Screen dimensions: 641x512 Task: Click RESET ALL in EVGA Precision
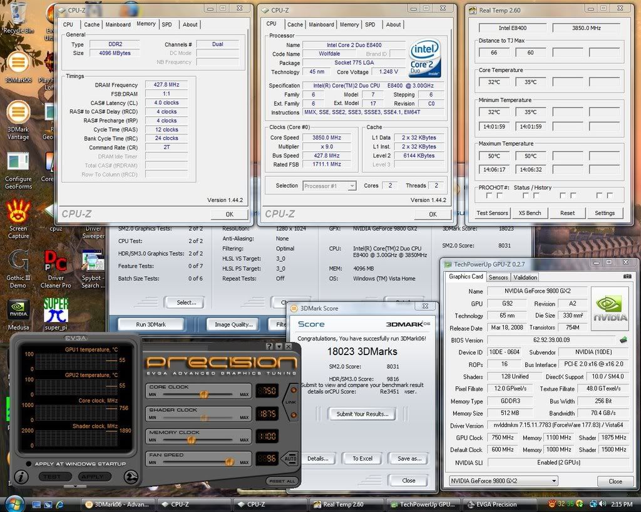point(282,481)
